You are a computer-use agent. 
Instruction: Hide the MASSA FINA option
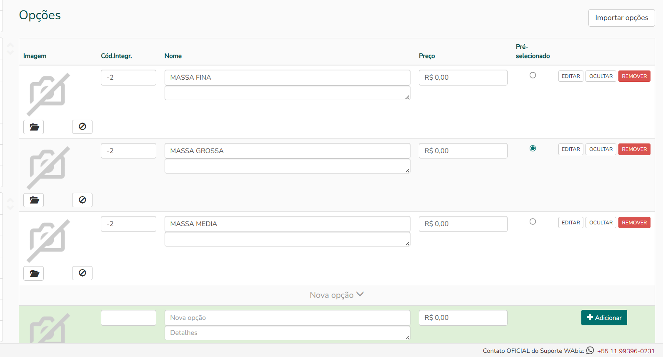click(x=600, y=76)
